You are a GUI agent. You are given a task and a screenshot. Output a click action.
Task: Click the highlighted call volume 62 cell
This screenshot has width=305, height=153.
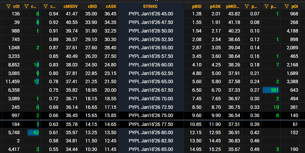coord(33,133)
